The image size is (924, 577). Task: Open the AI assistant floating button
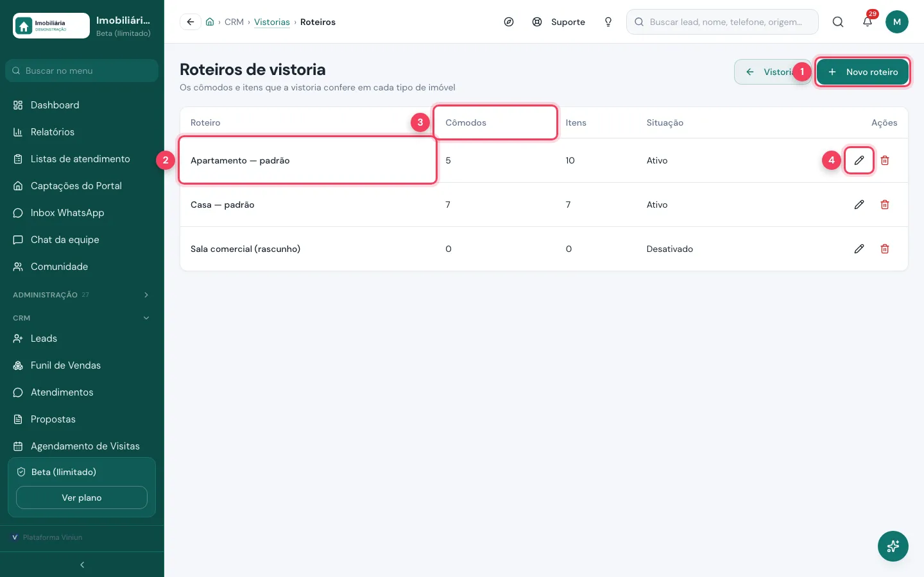(x=893, y=546)
